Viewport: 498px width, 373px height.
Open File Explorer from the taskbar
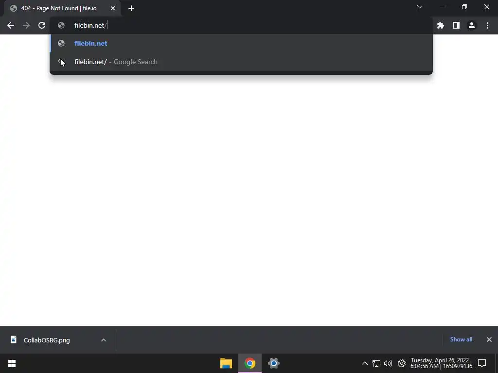(226, 363)
